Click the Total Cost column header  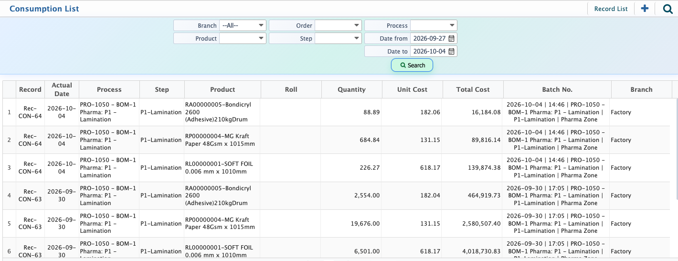[x=473, y=89]
